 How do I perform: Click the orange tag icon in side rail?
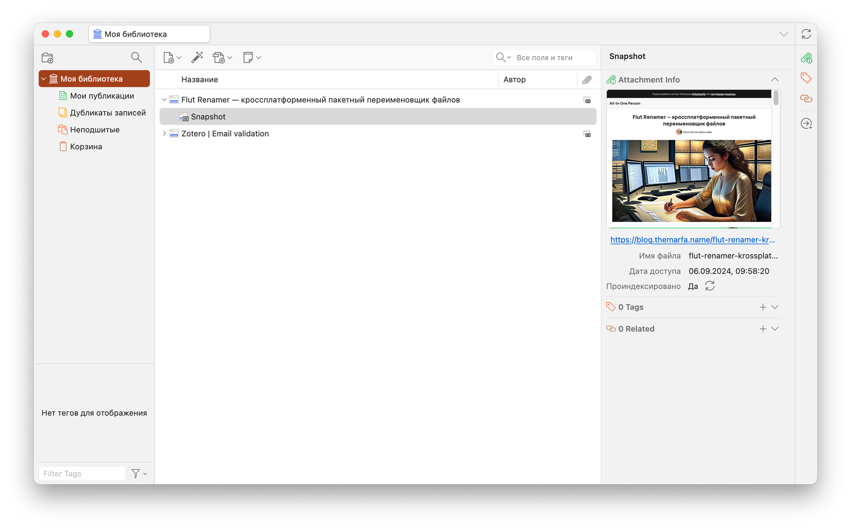point(806,78)
